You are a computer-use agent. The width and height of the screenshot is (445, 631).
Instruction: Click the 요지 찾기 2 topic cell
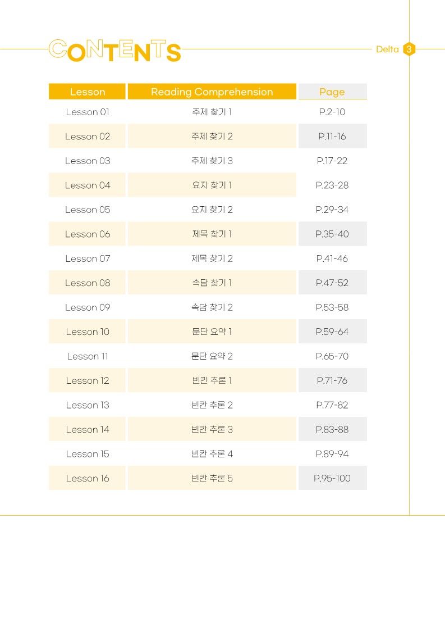click(x=212, y=210)
